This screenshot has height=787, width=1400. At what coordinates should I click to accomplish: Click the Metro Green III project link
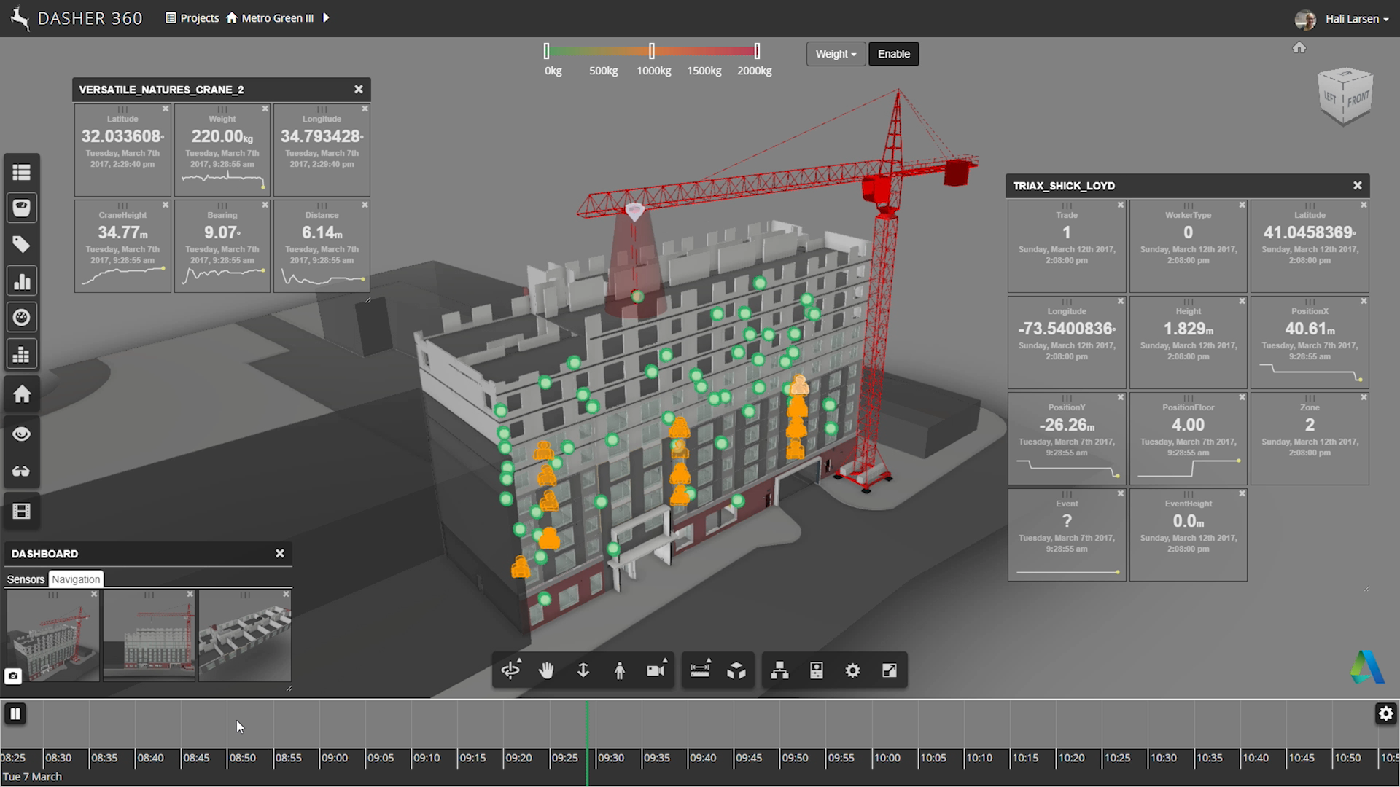coord(277,17)
